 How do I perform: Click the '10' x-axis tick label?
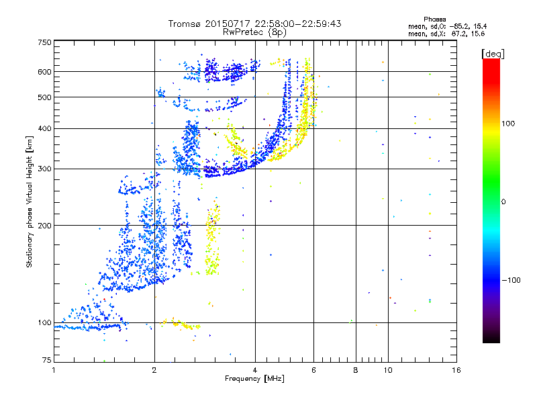(x=388, y=370)
